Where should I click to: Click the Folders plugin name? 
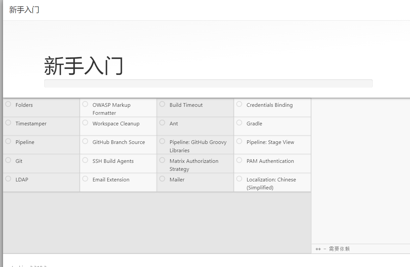pos(24,105)
